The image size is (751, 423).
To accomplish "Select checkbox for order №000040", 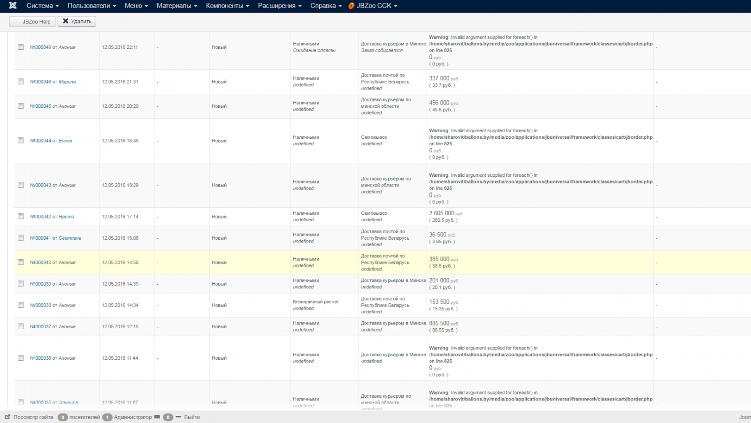I will [x=21, y=262].
